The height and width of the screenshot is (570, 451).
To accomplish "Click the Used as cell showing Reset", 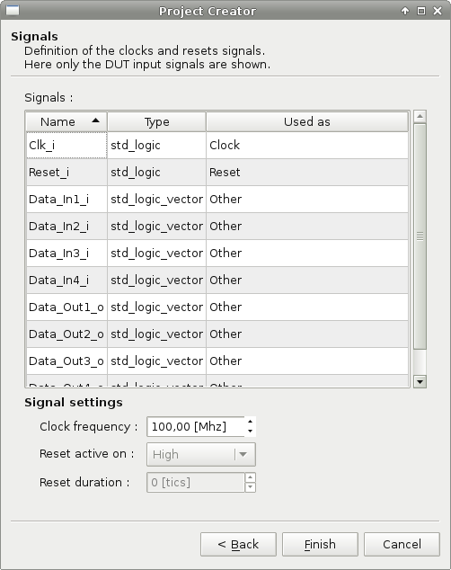I will point(307,172).
